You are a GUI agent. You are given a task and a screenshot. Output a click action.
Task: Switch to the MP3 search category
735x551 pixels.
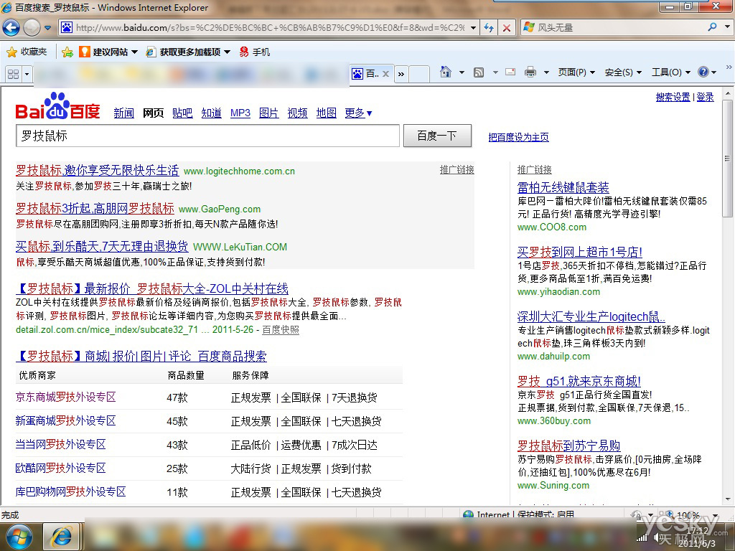coord(240,113)
